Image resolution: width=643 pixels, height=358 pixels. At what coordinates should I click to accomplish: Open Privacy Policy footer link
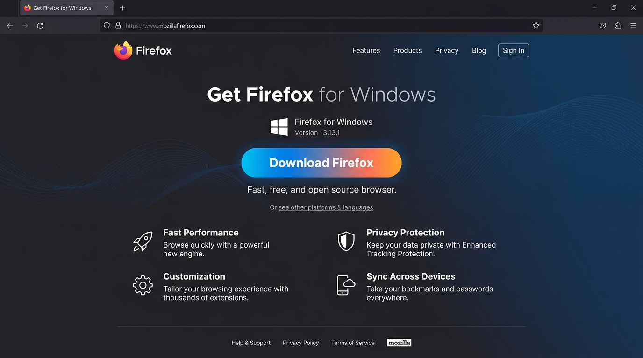point(301,343)
